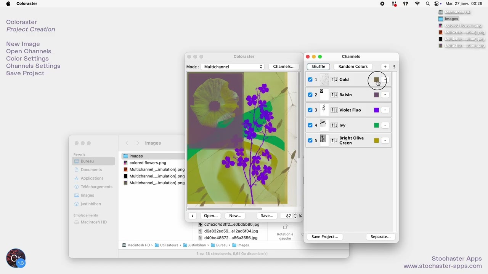Viewport: 488px width, 274px height.
Task: Select Téléchargements in Finder sidebar
Action: click(x=93, y=186)
